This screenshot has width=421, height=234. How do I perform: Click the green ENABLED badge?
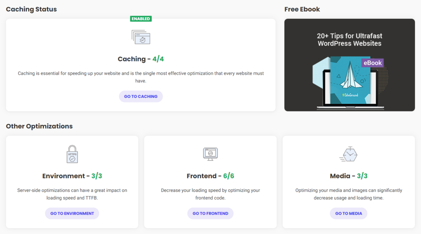pos(141,19)
